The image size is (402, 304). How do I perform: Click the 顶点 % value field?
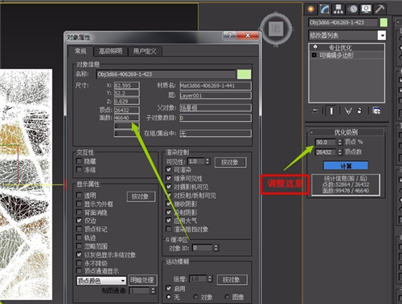(326, 142)
